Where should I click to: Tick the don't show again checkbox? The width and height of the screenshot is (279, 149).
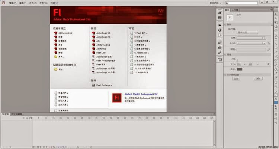coord(56,111)
